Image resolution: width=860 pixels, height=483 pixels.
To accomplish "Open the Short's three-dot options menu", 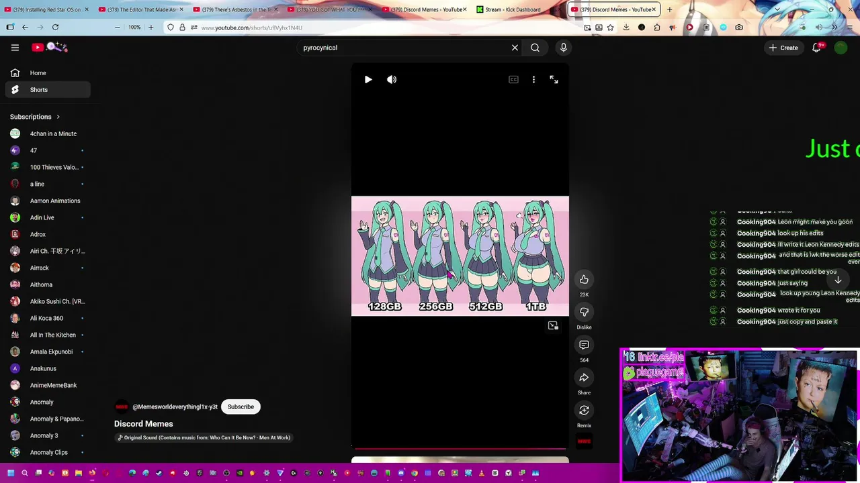I will 533,79.
